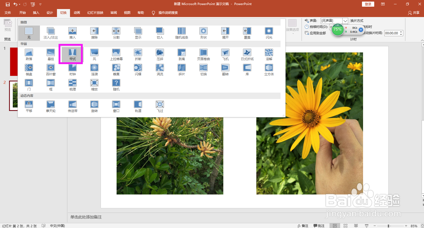Viewport: 424px width, 228px height.
Task: Start slide show from status bar
Action: coord(367,226)
